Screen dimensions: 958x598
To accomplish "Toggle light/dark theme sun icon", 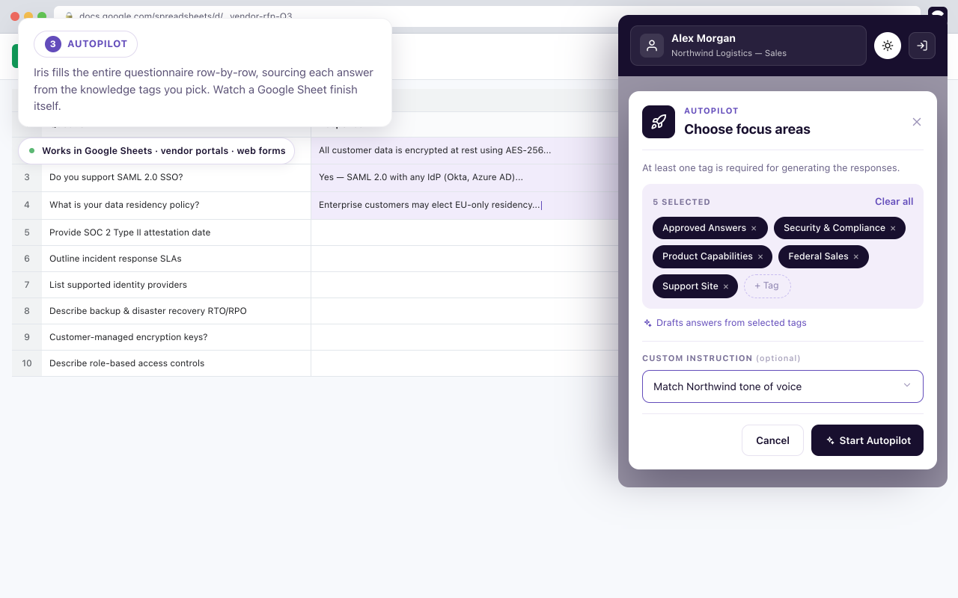I will click(888, 46).
